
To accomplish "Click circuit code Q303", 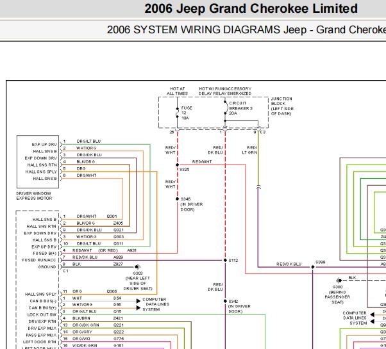I will 119,237.
